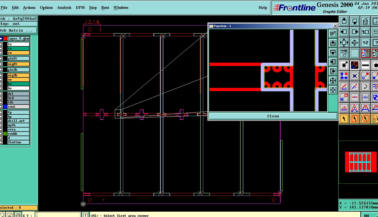Click the zoom out shrink-arrows icon
Image resolution: width=378 pixels, height=217 pixels.
point(355,42)
